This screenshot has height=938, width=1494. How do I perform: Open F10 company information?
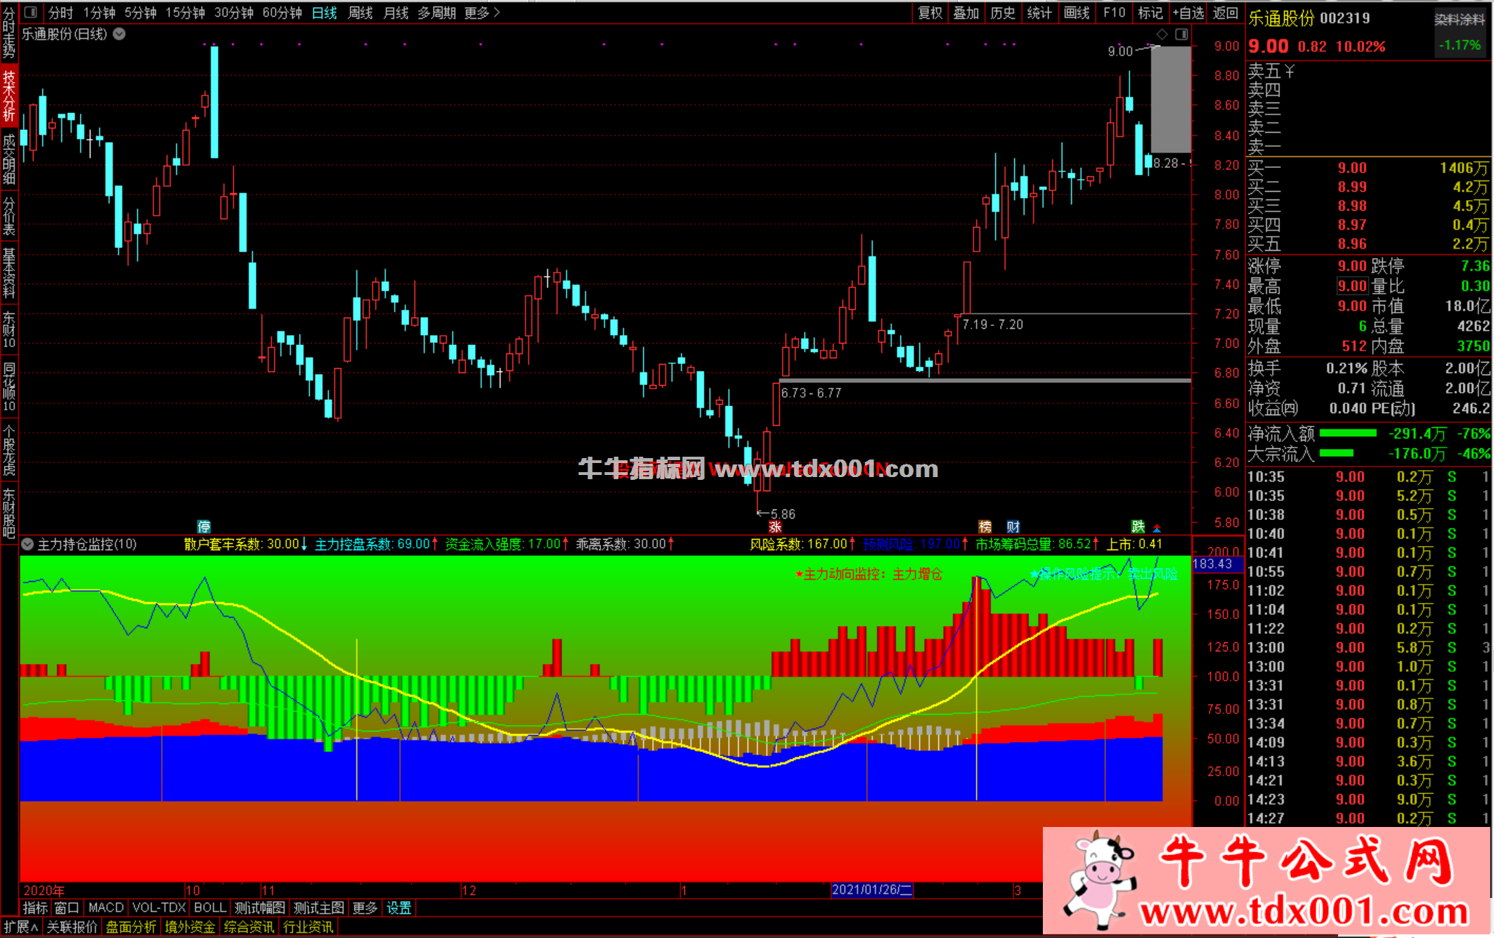(x=1115, y=13)
